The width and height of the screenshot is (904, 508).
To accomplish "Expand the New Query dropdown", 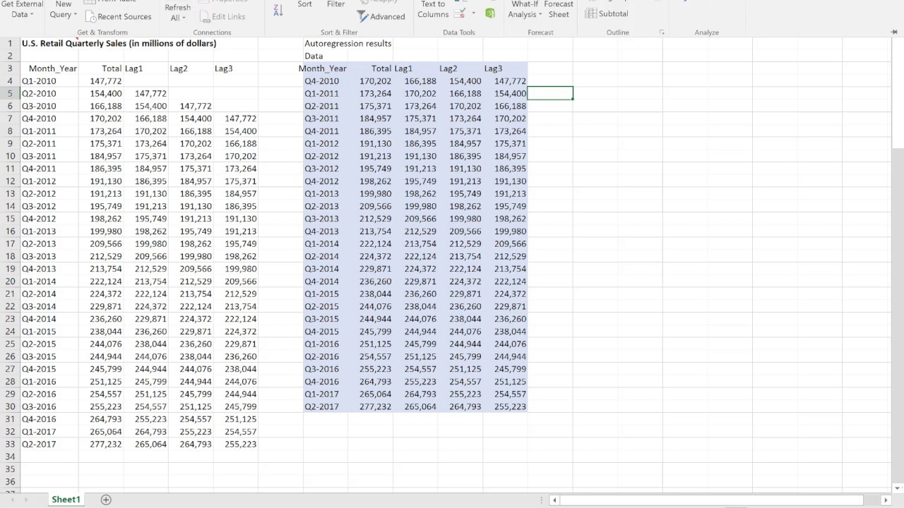I will pyautogui.click(x=63, y=9).
